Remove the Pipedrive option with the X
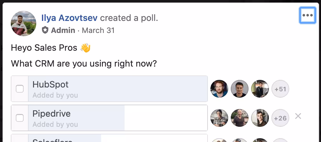 click(x=298, y=116)
